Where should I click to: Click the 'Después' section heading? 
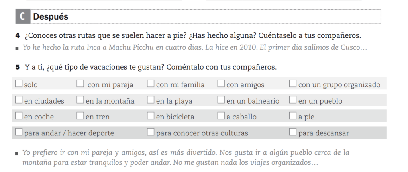coord(51,17)
